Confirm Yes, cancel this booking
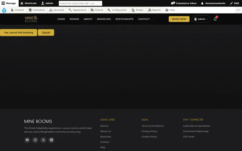Screen dimensions: 242x151 19,32
